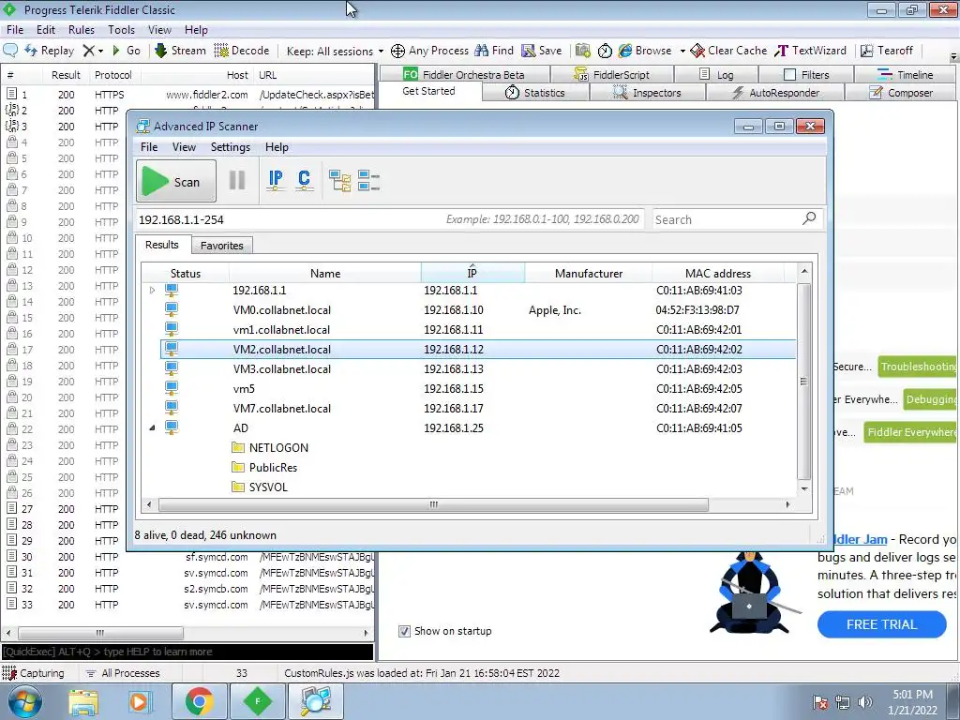Screen dimensions: 960x720
Task: Replay selected sessions in Fiddler
Action: pyautogui.click(x=49, y=51)
